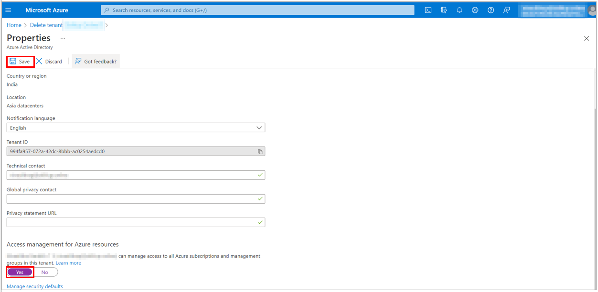Viewport: 598px width, 292px height.
Task: Click the search magnifier icon
Action: click(107, 10)
